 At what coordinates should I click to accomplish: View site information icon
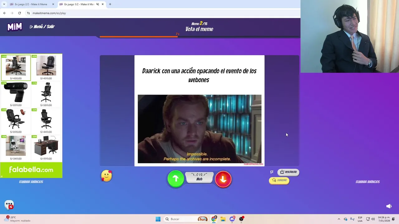tap(28, 13)
